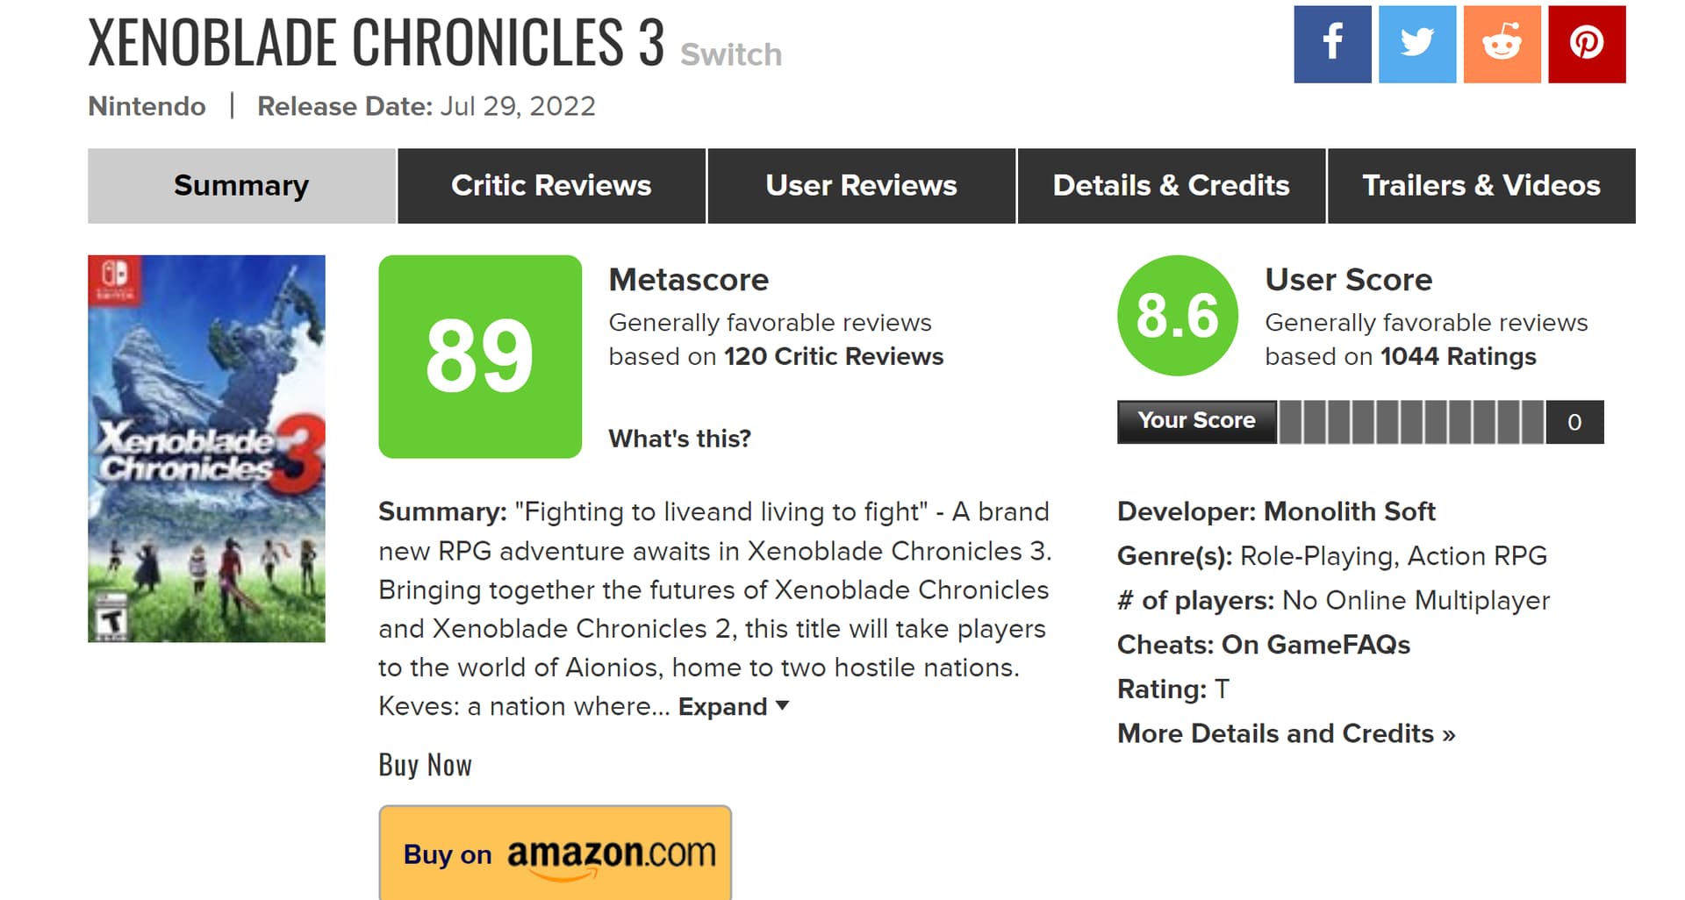This screenshot has height=900, width=1685.
Task: Share on Reddit with the orange icon
Action: [x=1502, y=44]
